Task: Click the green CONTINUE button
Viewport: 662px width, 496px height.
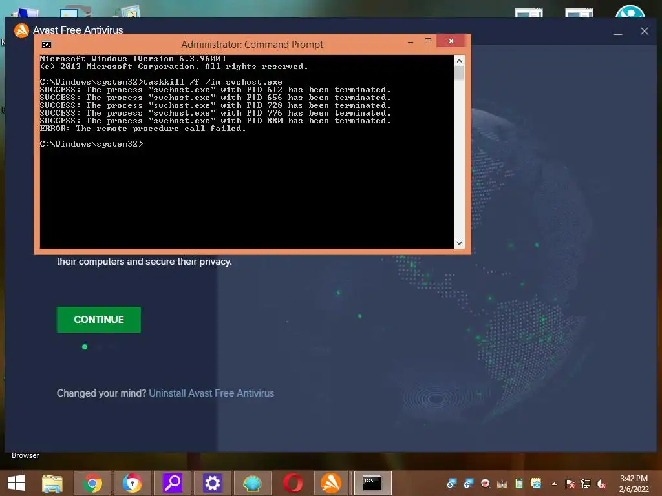Action: 99,320
